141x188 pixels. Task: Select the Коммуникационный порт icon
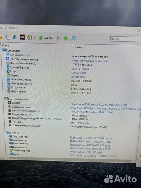pyautogui.click(x=10, y=125)
